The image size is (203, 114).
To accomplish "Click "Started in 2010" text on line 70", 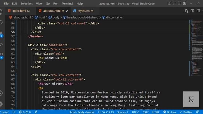I will tap(55, 92).
